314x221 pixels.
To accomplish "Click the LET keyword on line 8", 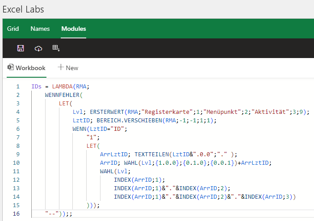I will pos(92,146).
